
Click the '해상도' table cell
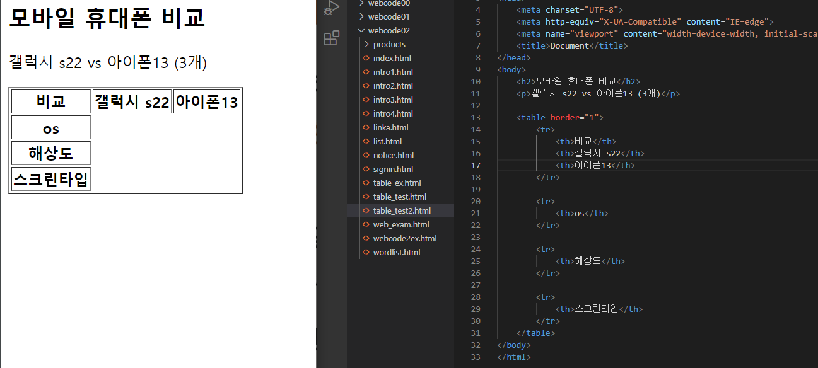point(51,153)
